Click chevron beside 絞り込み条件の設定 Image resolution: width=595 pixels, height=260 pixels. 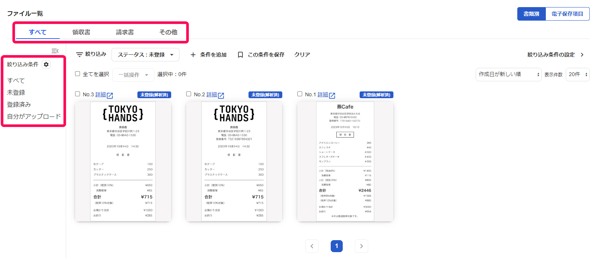[x=582, y=55]
